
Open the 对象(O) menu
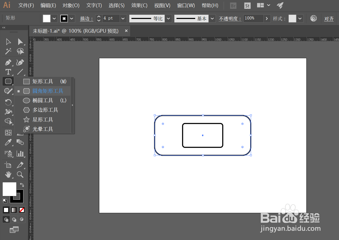pos(71,6)
